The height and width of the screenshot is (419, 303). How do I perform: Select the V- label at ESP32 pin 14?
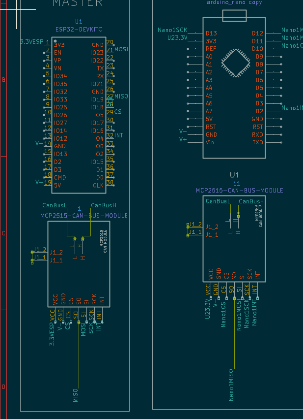click(x=39, y=143)
